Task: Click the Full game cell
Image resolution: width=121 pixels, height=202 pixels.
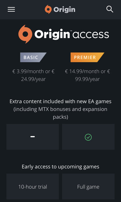Action: [88, 187]
